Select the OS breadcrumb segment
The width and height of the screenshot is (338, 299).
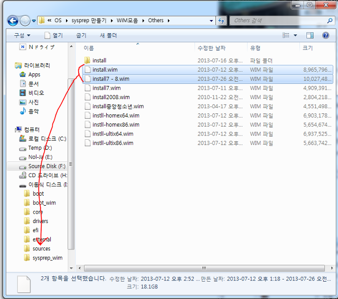(x=58, y=21)
